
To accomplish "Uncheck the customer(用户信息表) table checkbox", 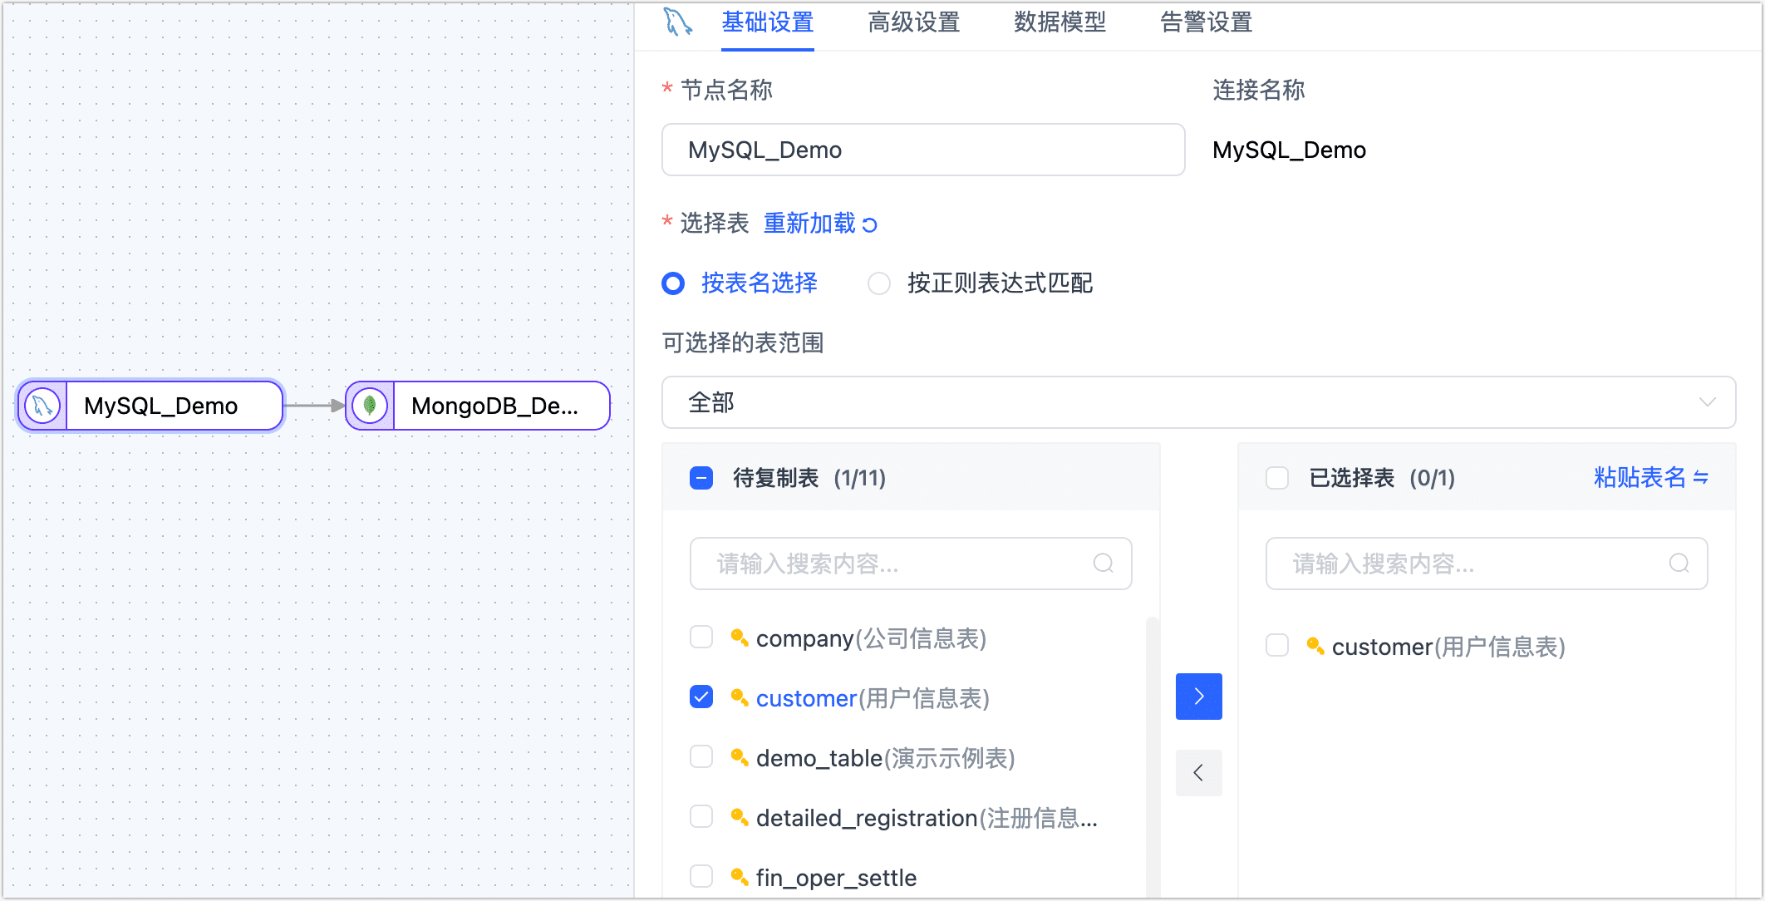I will 701,697.
